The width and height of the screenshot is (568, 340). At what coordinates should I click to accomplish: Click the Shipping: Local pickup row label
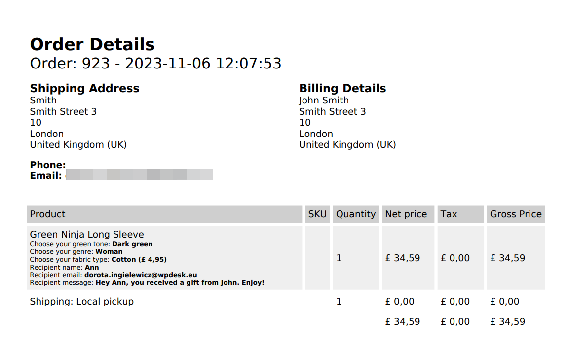(x=81, y=302)
